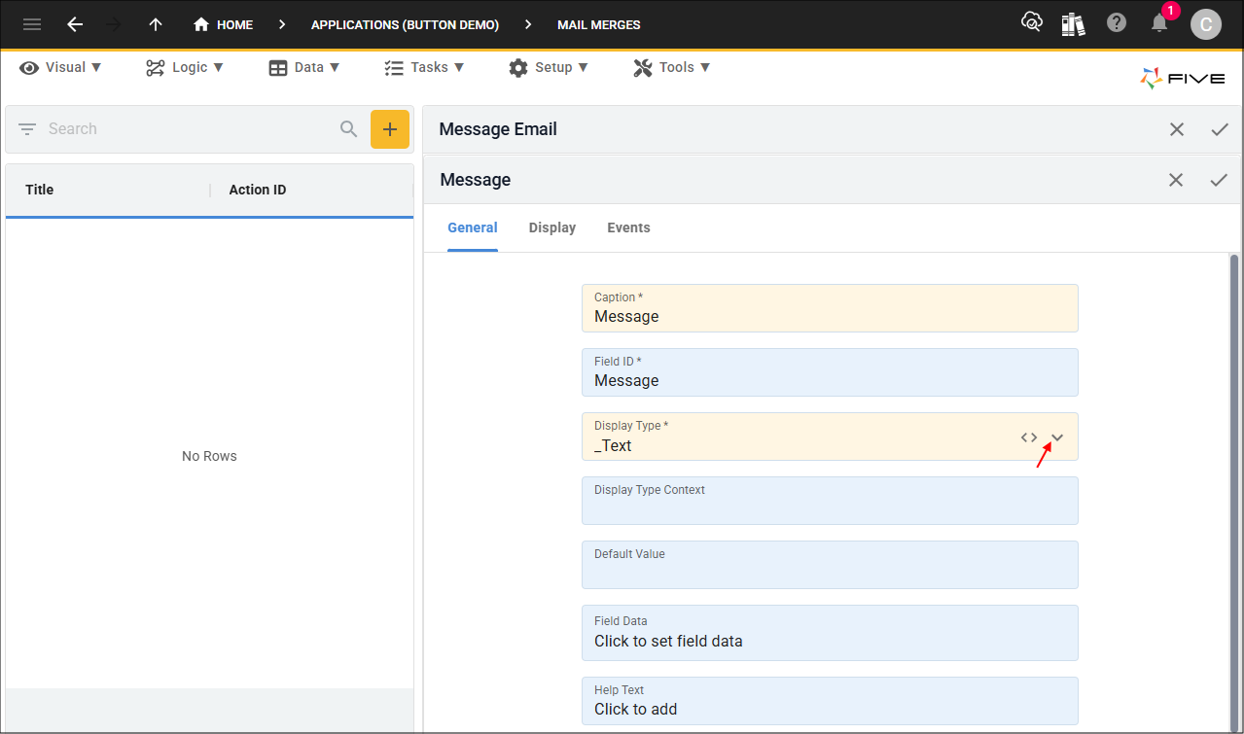Open the Tools menu
This screenshot has height=734, width=1244.
pyautogui.click(x=671, y=67)
